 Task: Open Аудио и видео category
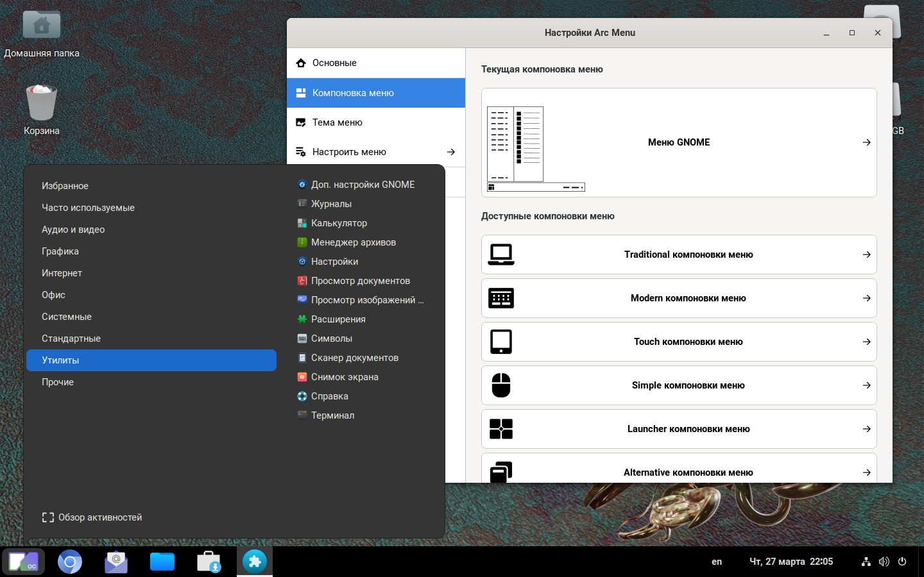point(151,230)
